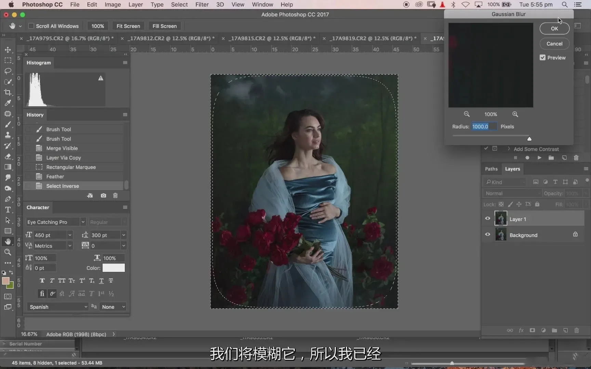591x369 pixels.
Task: Select the Clone Stamp tool
Action: (8, 135)
